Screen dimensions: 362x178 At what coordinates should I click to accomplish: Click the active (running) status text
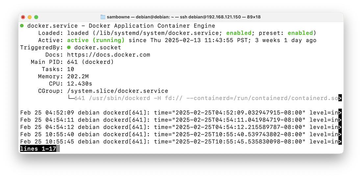coord(96,40)
